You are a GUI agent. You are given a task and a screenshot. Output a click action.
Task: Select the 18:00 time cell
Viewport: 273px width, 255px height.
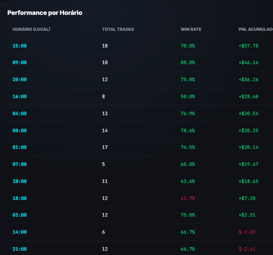20,198
